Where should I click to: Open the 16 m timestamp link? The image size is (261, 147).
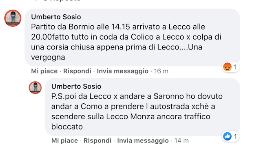(x=161, y=71)
